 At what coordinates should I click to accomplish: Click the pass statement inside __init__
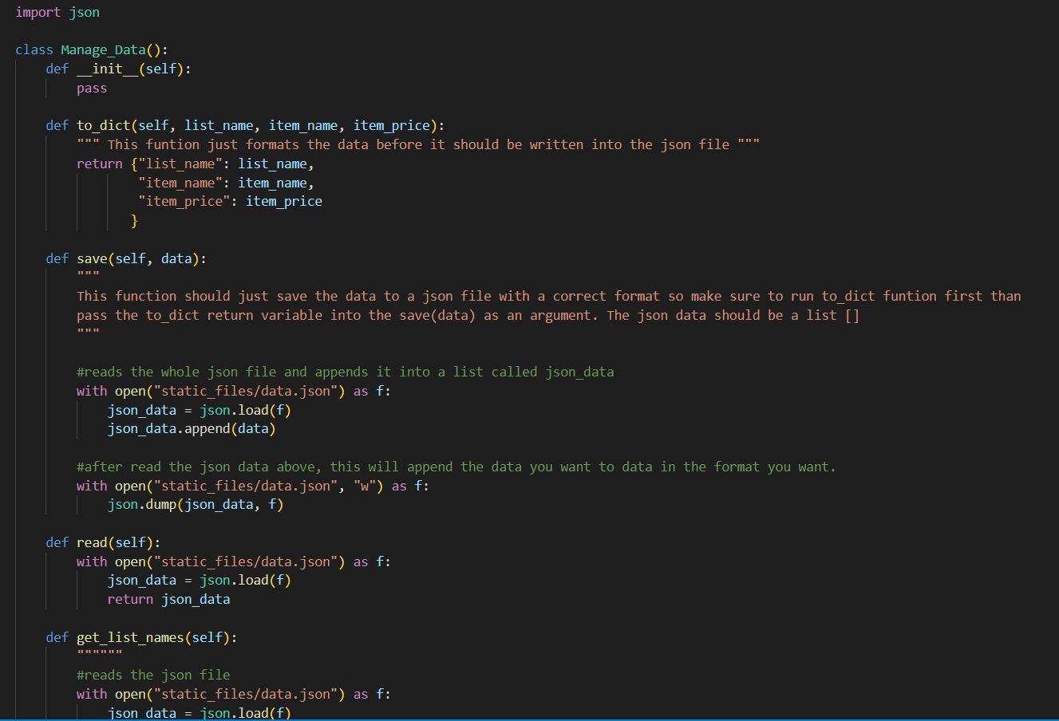91,88
